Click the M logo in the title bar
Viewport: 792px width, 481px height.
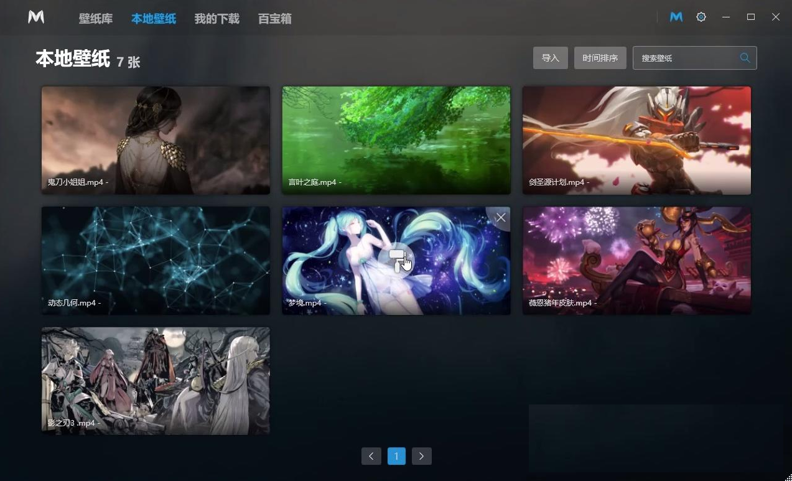pos(676,17)
